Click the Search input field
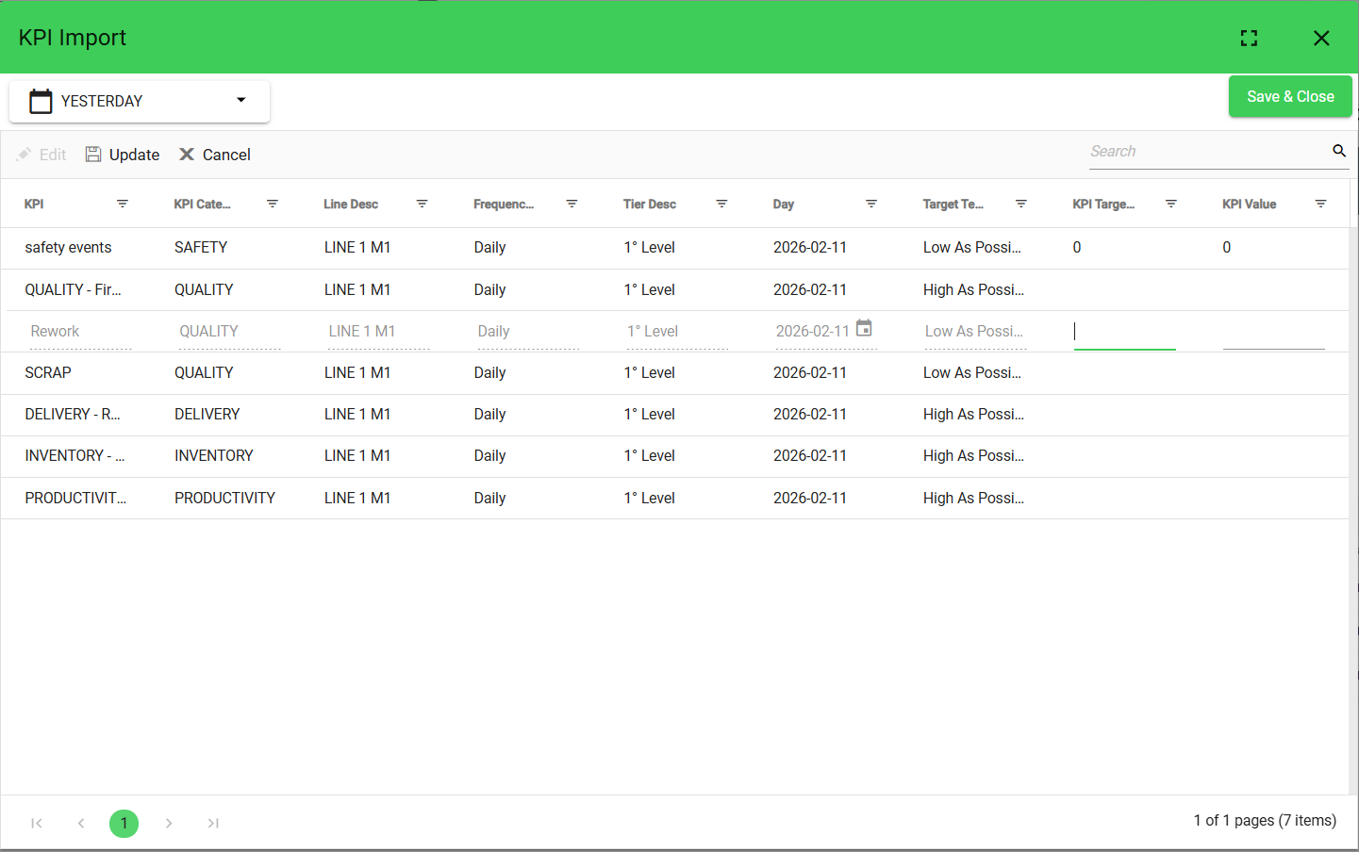Image resolution: width=1359 pixels, height=852 pixels. [x=1207, y=152]
